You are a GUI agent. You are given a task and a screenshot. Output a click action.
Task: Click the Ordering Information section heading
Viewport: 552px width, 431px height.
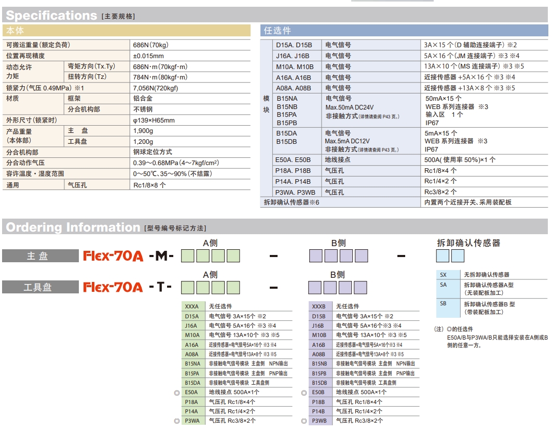(x=73, y=227)
